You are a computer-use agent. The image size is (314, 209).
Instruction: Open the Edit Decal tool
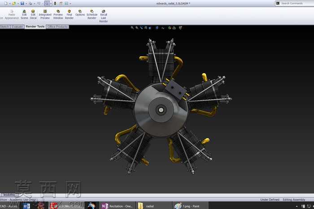pos(33,15)
